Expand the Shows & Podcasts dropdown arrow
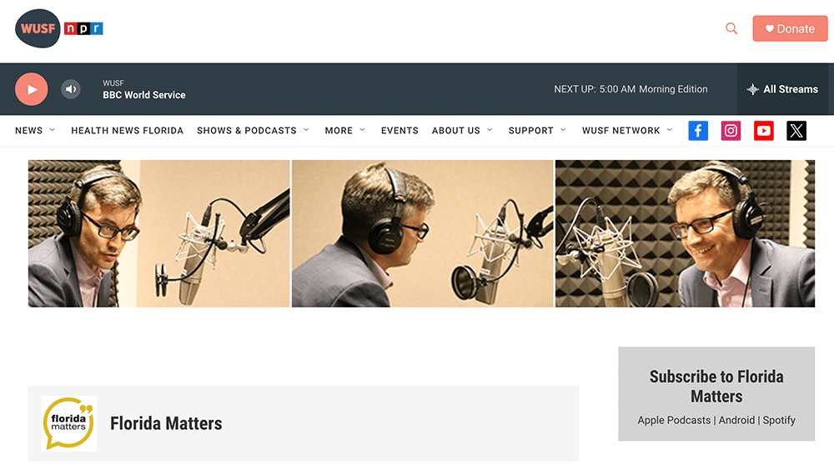Image resolution: width=834 pixels, height=464 pixels. point(306,130)
